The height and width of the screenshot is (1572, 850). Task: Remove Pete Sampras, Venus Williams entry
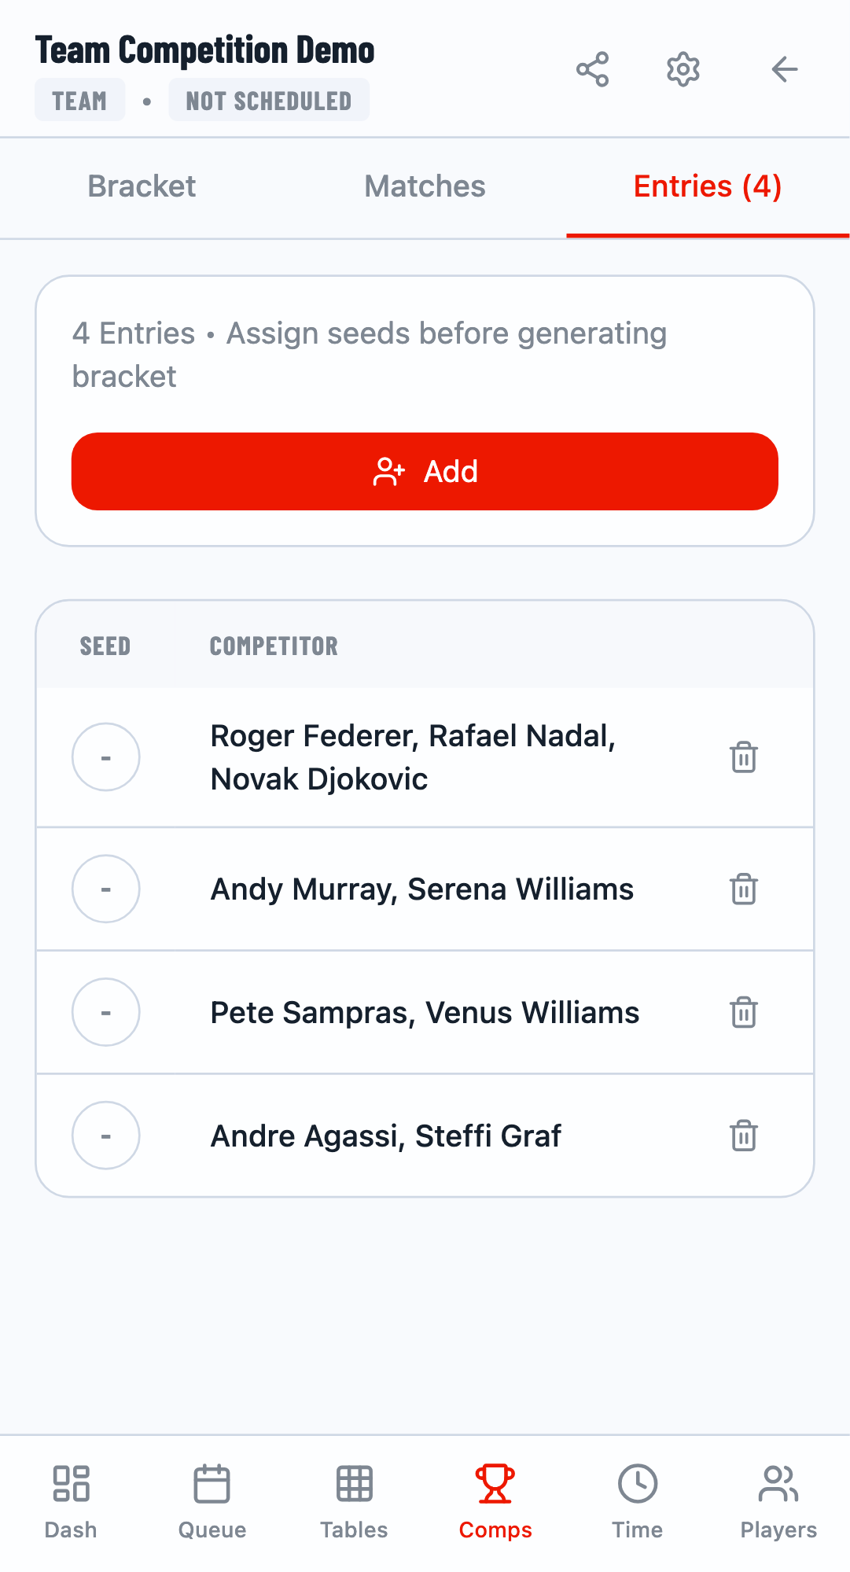[743, 1012]
